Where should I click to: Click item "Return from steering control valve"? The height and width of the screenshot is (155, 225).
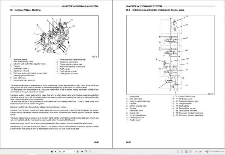72,67
